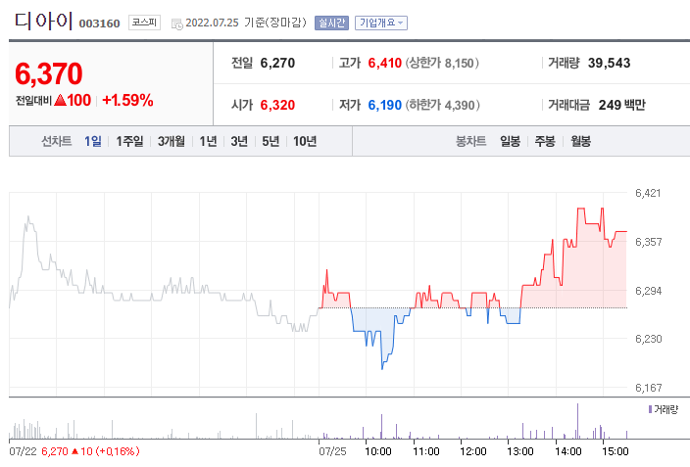Click the 07/22 date axis label
The height and width of the screenshot is (467, 690).
pyautogui.click(x=23, y=451)
